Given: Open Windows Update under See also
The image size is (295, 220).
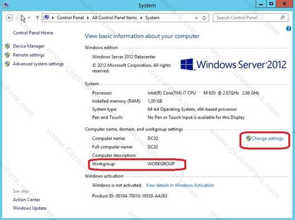Looking at the screenshot, I should click(x=30, y=208).
